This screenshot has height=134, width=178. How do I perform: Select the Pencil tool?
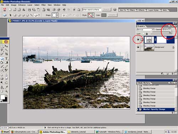point(6,66)
